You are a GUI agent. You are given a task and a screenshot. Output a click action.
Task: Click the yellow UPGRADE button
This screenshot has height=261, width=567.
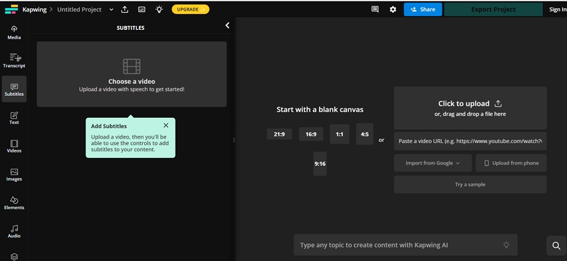[x=190, y=9]
